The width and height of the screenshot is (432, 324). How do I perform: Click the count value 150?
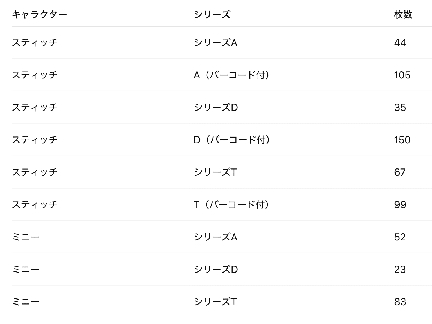coord(402,140)
